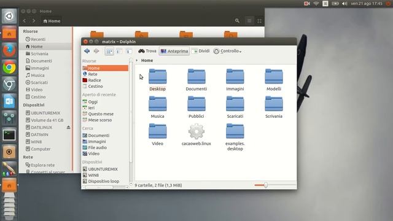Go forward in the Nautilus window
This screenshot has height=221, width=393.
click(34, 21)
